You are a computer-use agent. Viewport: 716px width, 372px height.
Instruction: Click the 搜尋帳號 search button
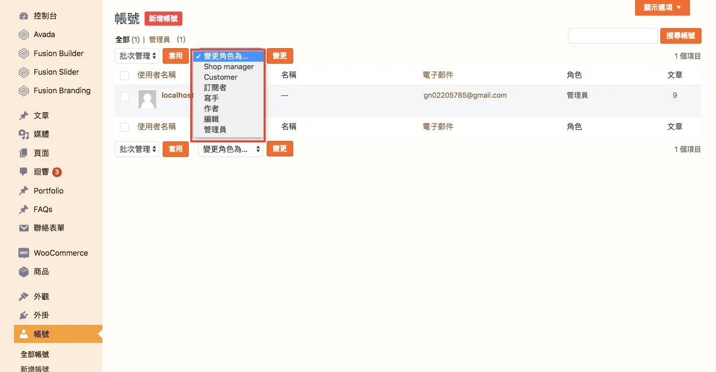pos(680,36)
